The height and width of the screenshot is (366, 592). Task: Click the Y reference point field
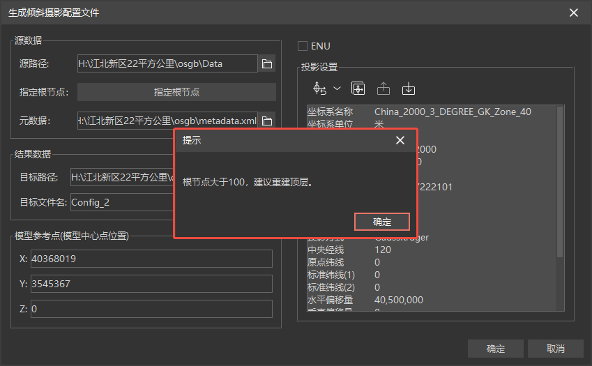151,284
